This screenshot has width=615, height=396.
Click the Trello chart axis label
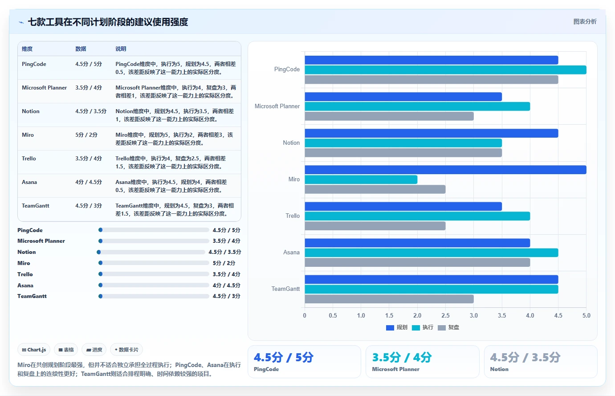(x=293, y=216)
